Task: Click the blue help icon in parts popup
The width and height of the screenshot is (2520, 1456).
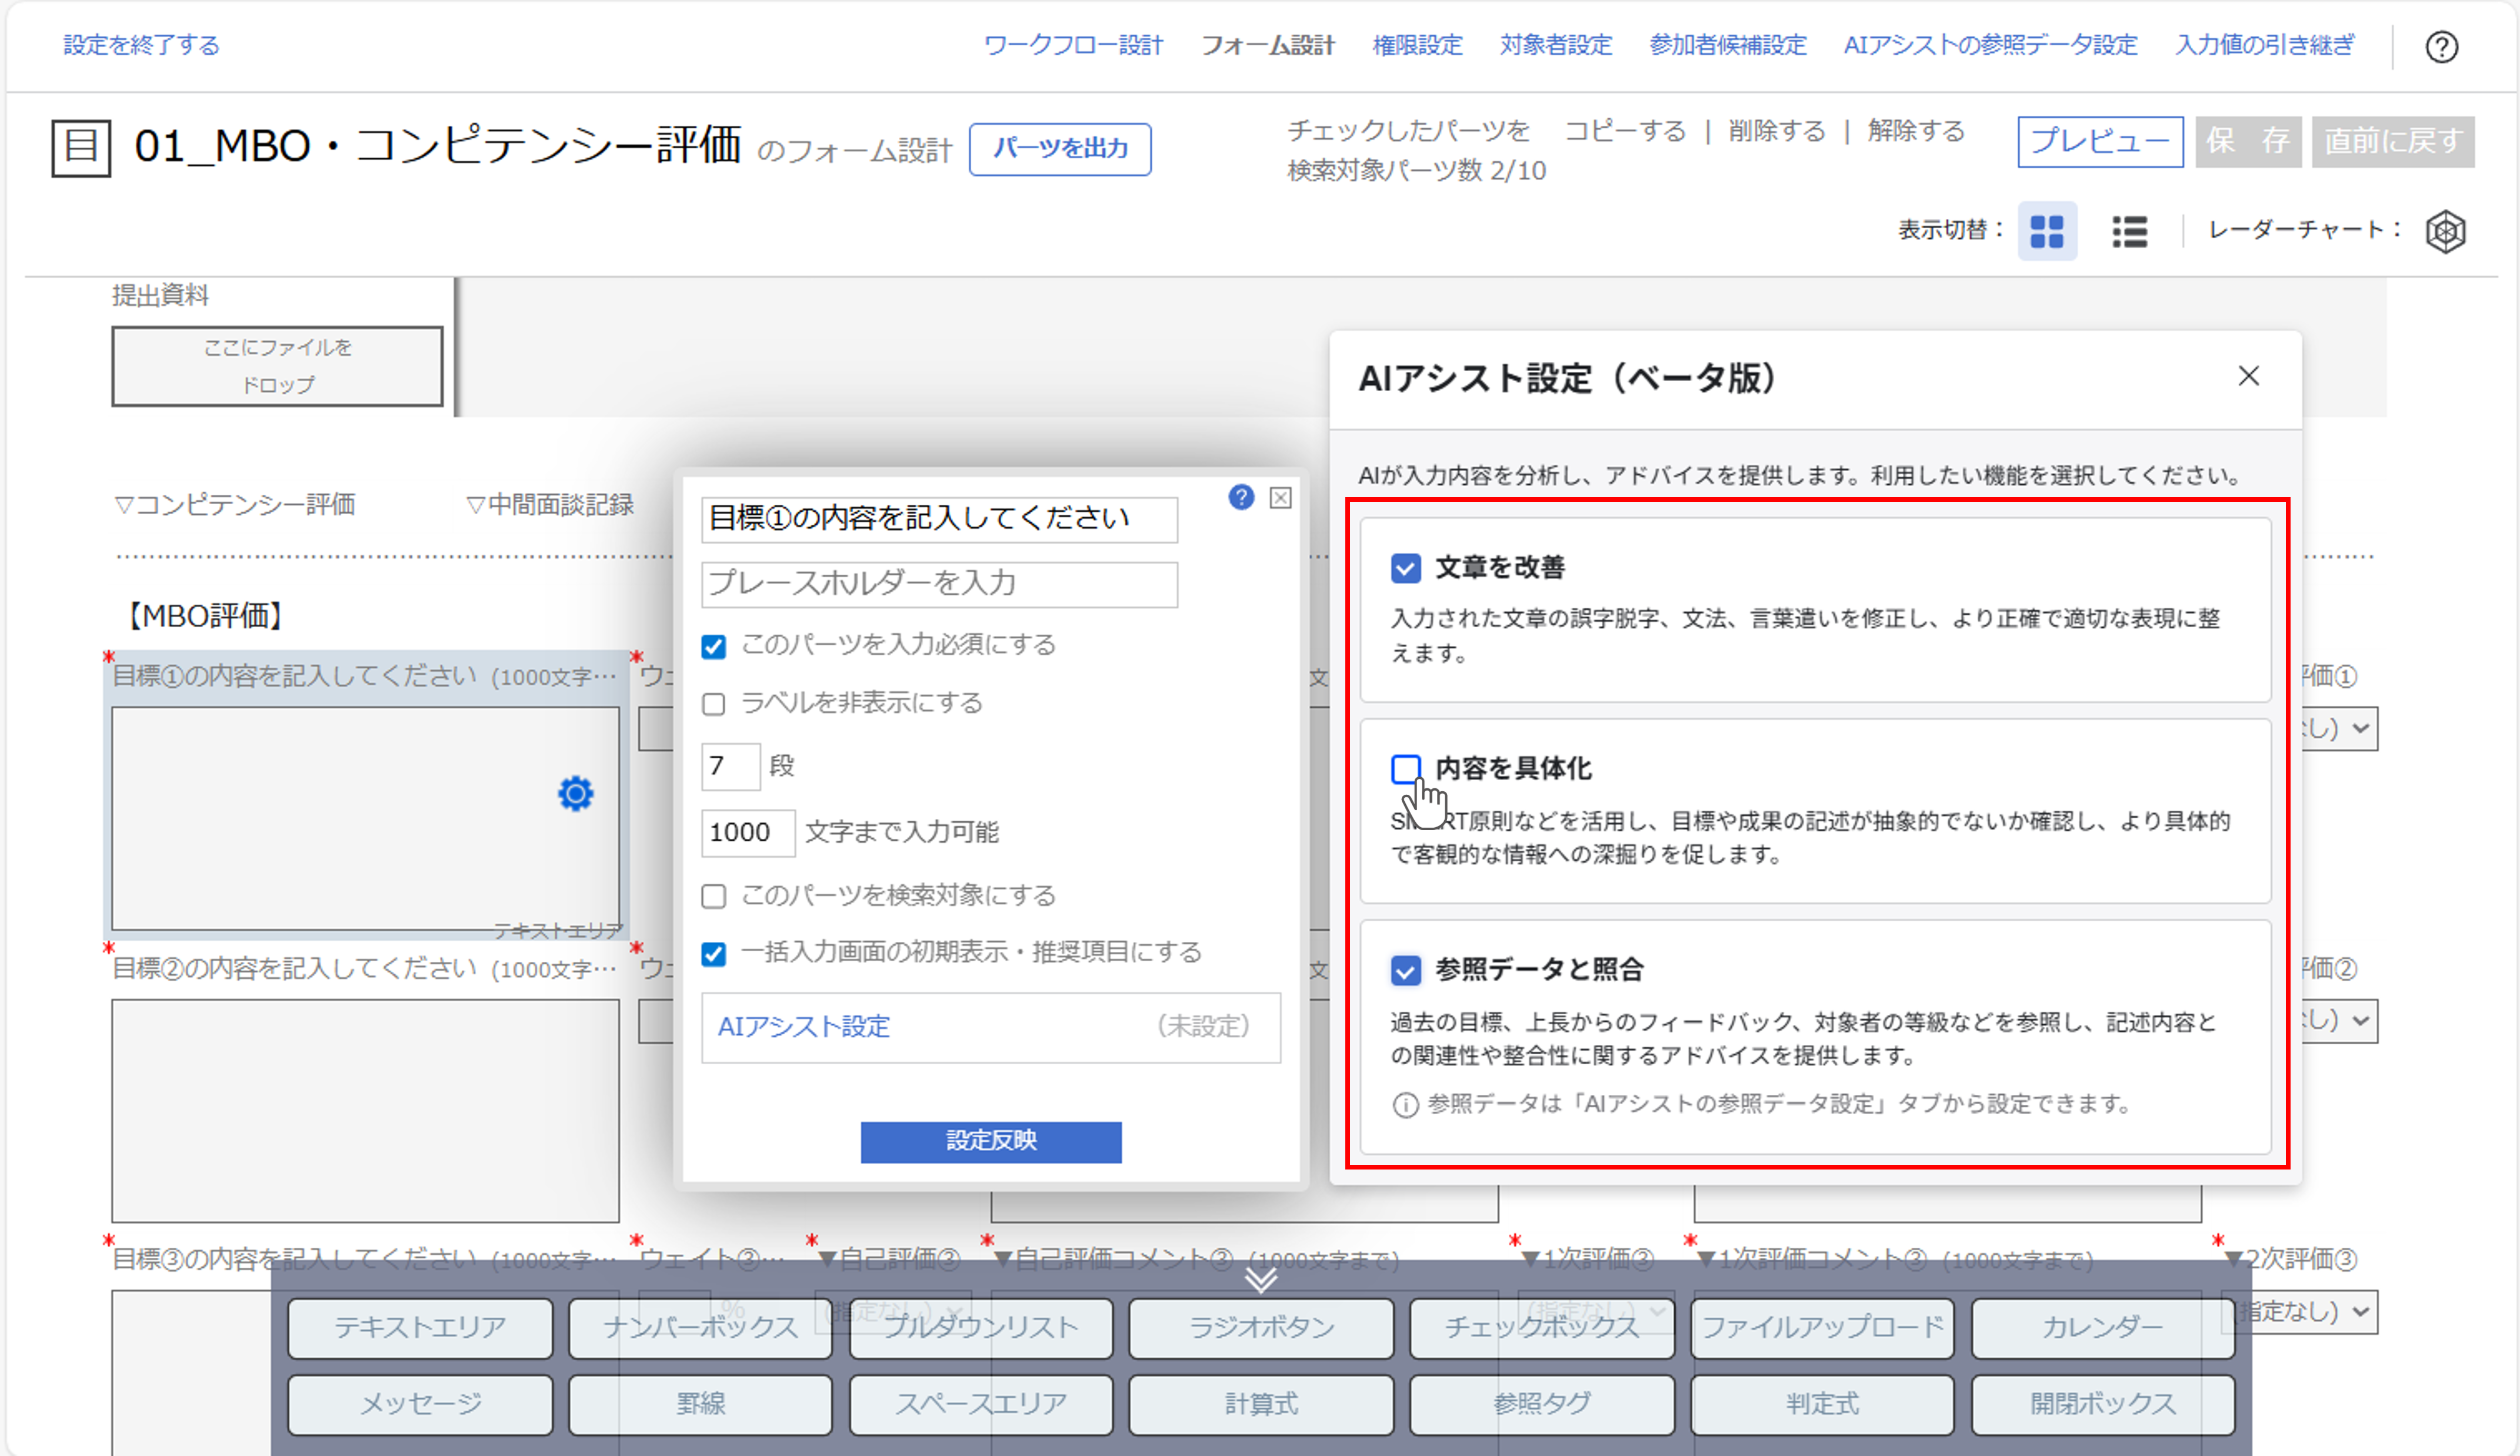Action: tap(1241, 497)
